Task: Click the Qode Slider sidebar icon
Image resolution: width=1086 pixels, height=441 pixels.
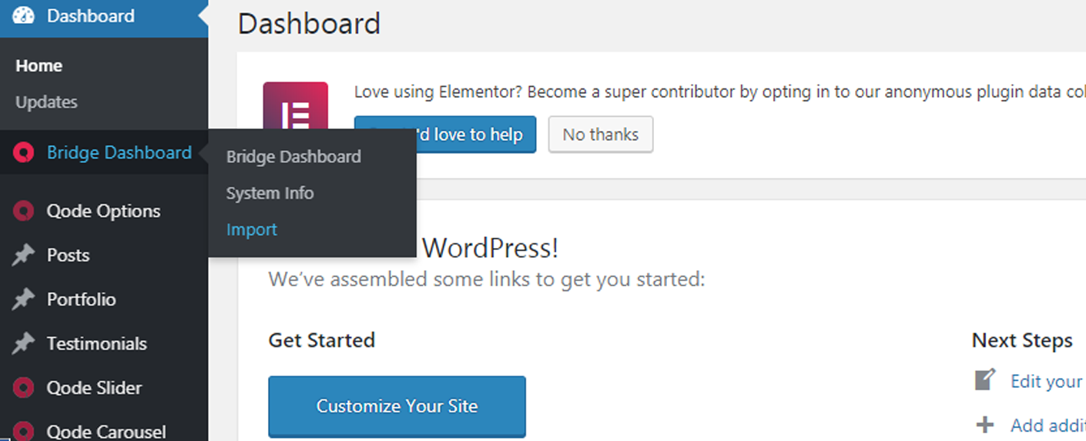Action: [x=24, y=388]
